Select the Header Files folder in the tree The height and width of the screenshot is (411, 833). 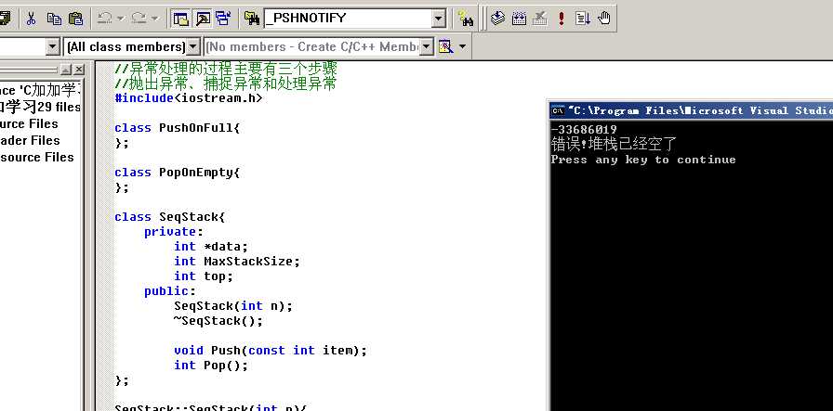(x=30, y=140)
